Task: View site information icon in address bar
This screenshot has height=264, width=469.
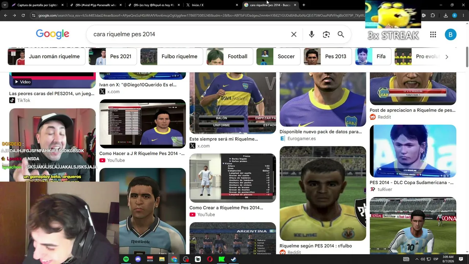Action: tap(34, 15)
